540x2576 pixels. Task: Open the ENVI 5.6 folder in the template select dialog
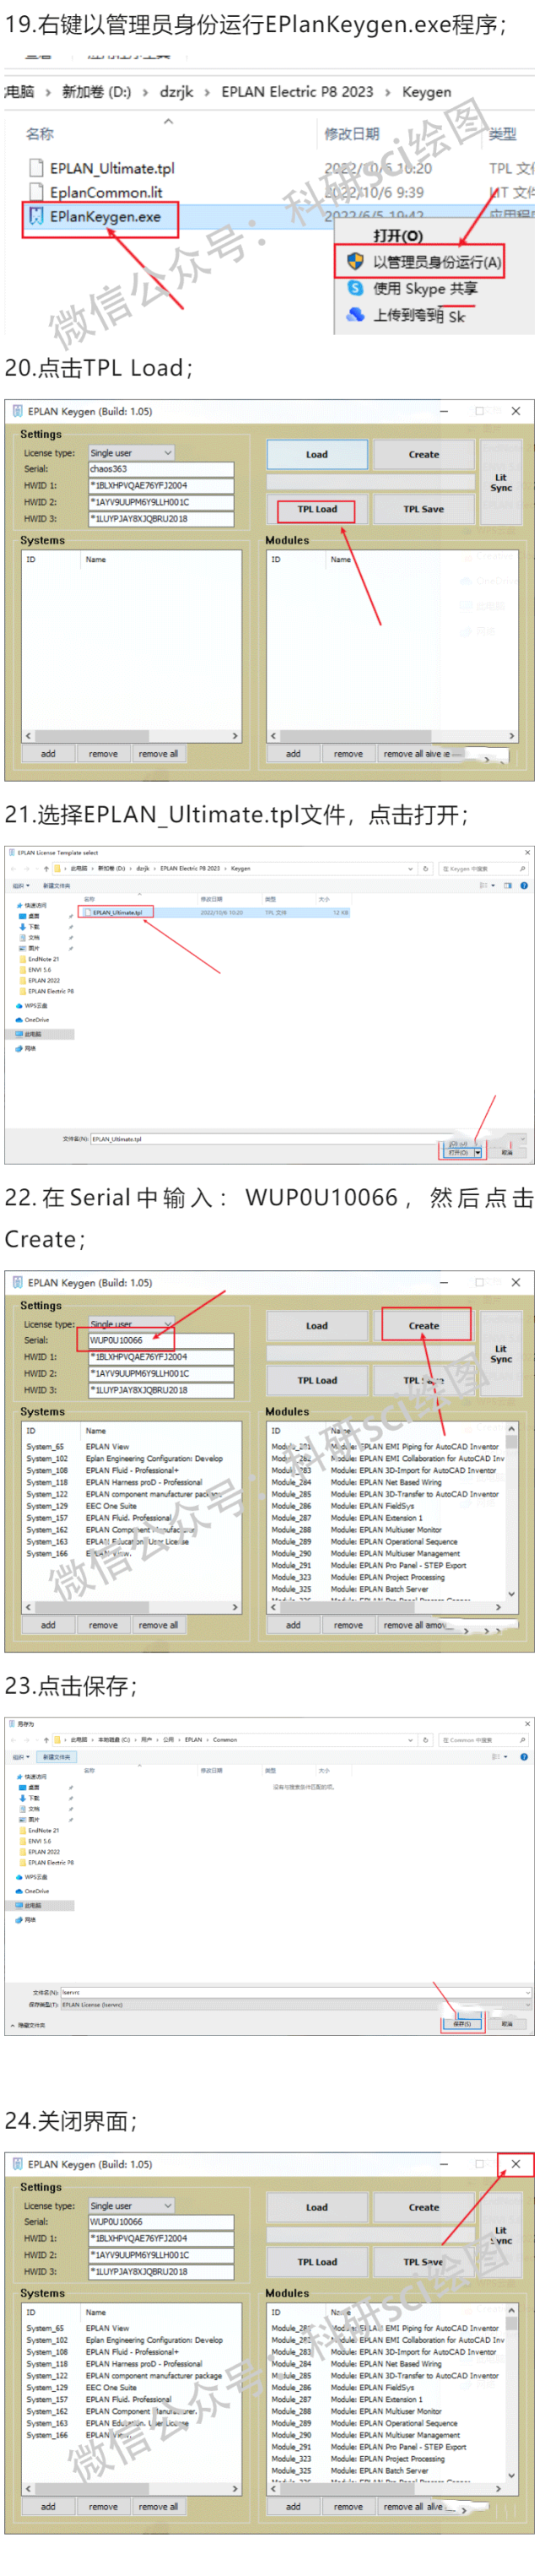pos(36,970)
